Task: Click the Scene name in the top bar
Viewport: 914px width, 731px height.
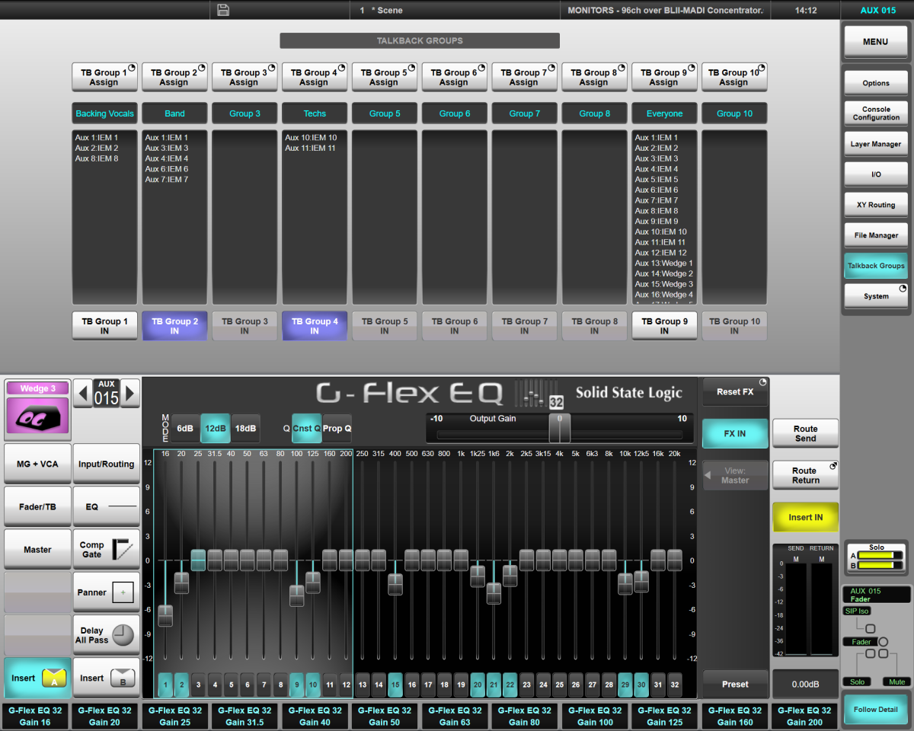Action: point(390,11)
